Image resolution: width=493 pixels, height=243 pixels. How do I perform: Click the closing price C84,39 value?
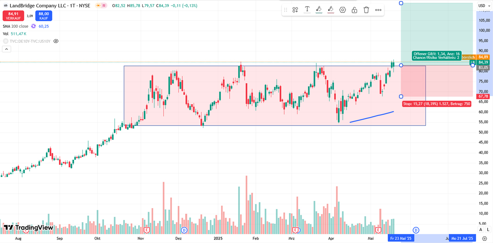(162, 6)
